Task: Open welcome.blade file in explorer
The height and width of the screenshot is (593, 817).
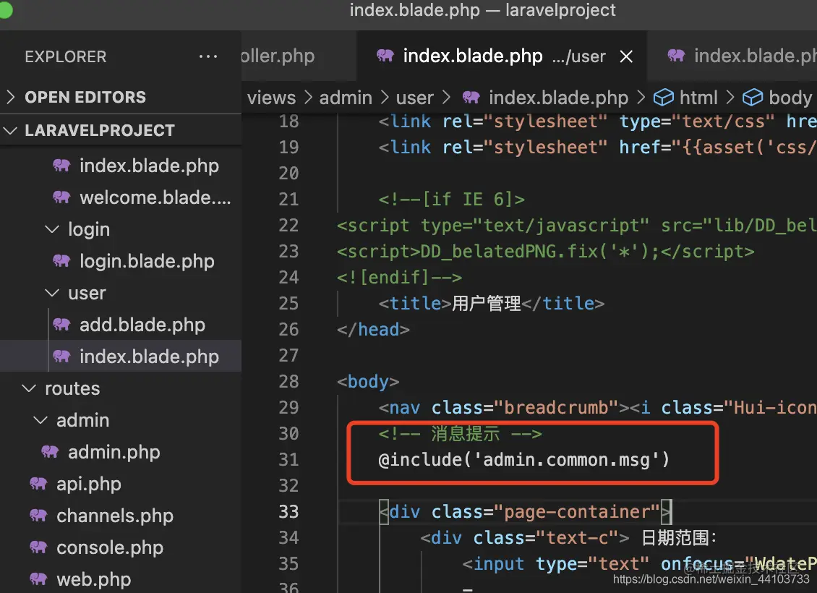Action: (x=155, y=197)
